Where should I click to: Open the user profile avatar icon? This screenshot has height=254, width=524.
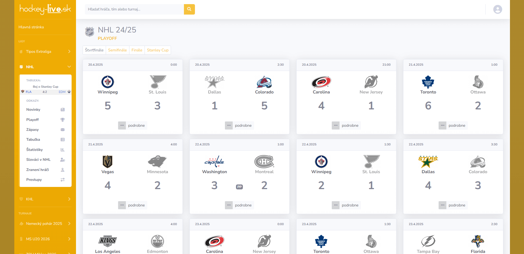tap(498, 9)
